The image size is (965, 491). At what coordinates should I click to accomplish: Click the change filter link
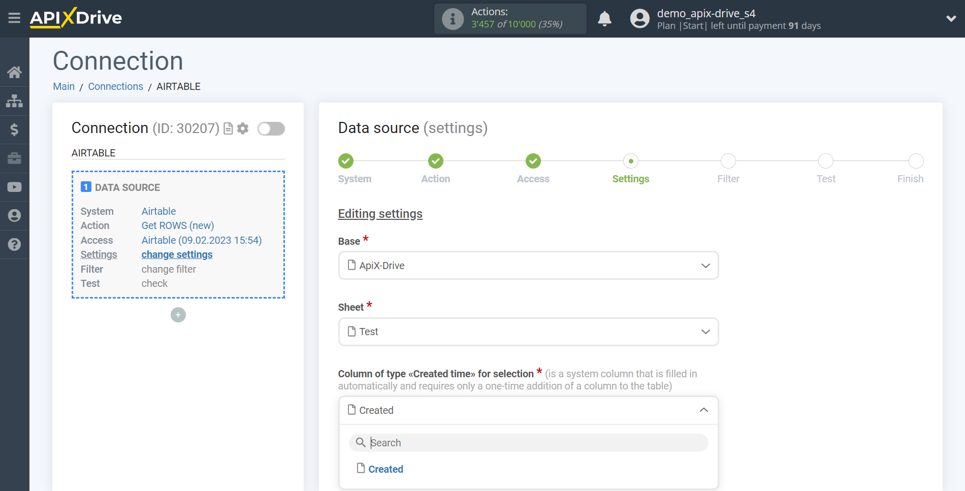click(x=169, y=269)
